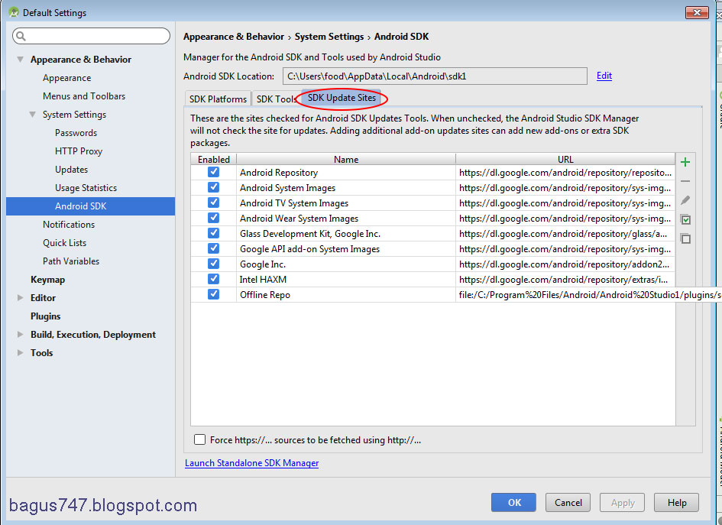The height and width of the screenshot is (525, 722).
Task: Select the SDK Update Sites tab
Action: click(x=342, y=98)
